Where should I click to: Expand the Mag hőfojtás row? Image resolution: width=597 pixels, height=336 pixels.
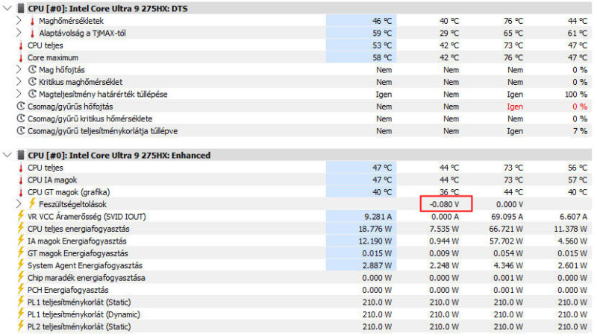pyautogui.click(x=19, y=69)
